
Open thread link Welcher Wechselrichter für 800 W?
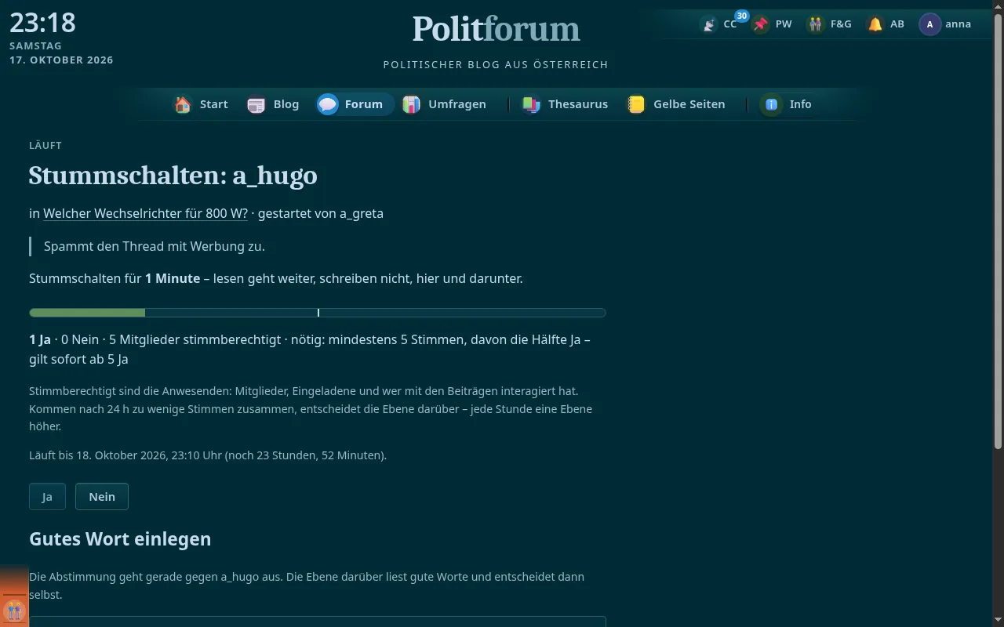point(145,213)
